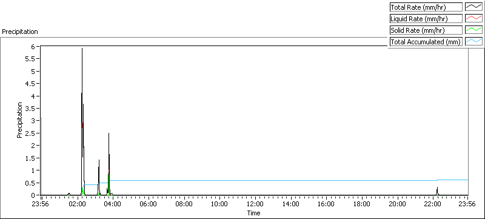
Task: Click the Time X axis title
Action: [x=253, y=213]
